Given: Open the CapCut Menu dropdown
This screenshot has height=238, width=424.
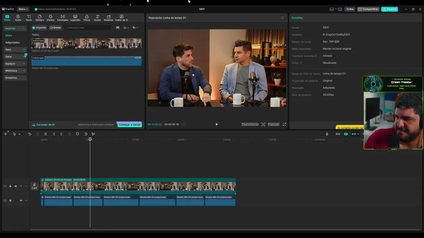Looking at the screenshot, I should coord(23,9).
